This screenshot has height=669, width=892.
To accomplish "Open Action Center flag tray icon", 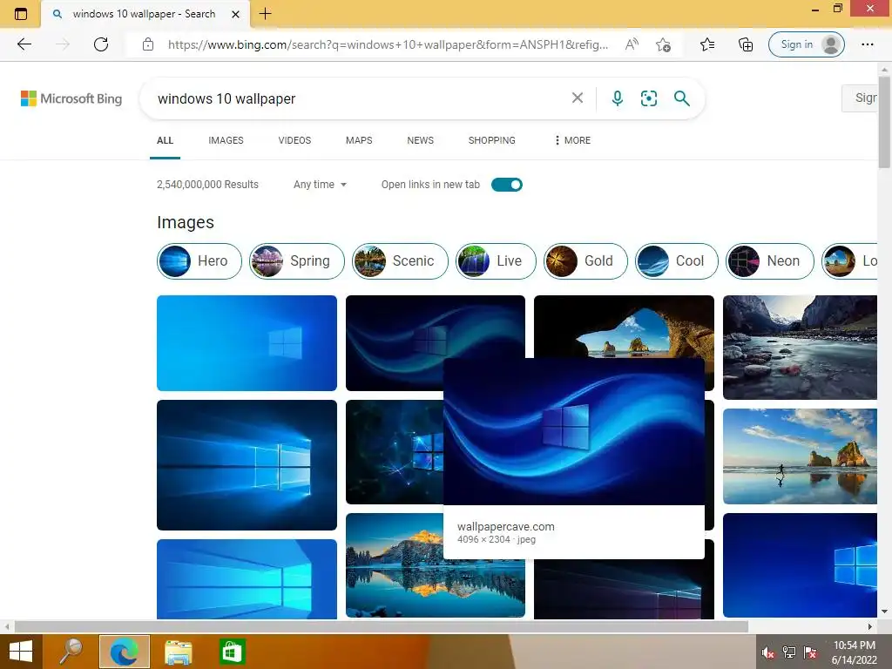I will point(810,652).
